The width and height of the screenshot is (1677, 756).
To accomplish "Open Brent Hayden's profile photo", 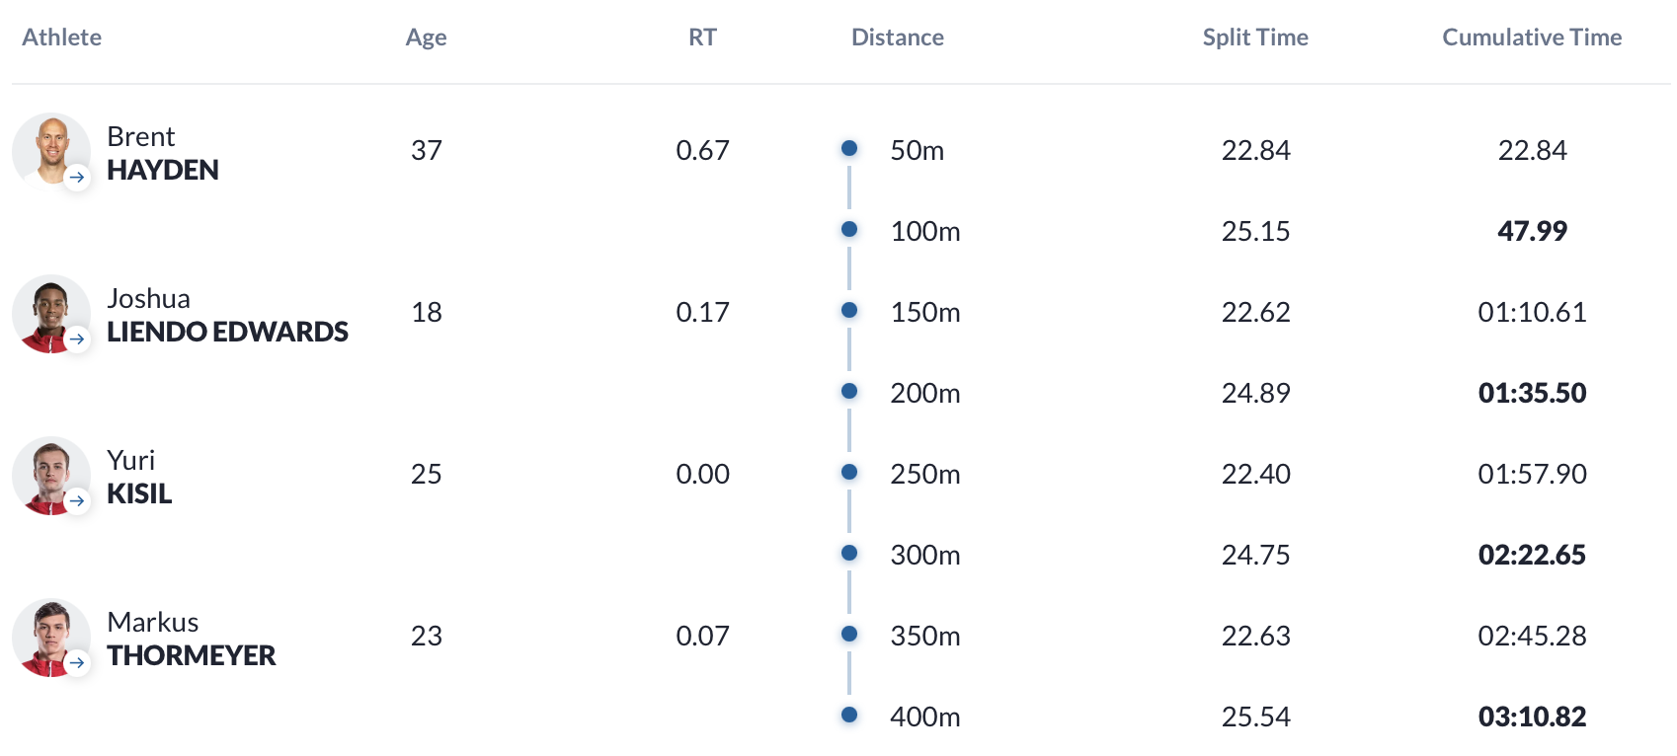I will coord(50,151).
